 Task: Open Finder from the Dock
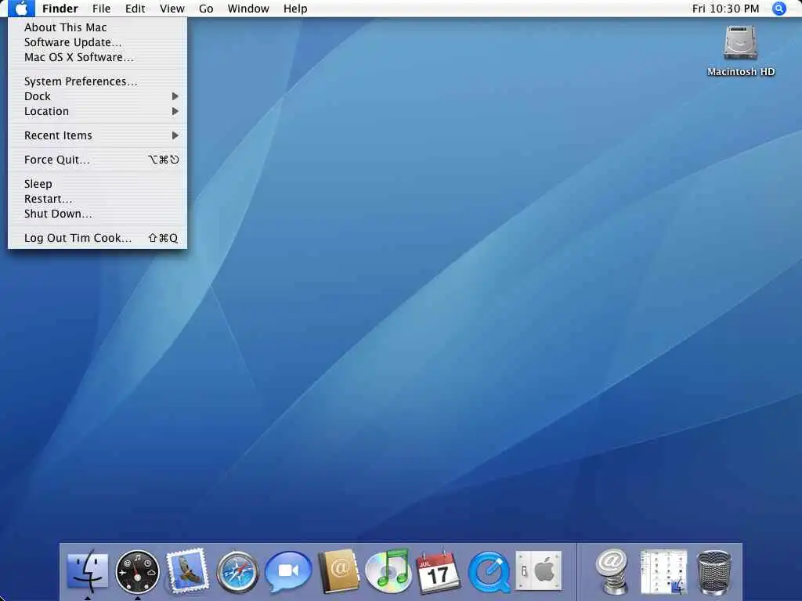(88, 570)
